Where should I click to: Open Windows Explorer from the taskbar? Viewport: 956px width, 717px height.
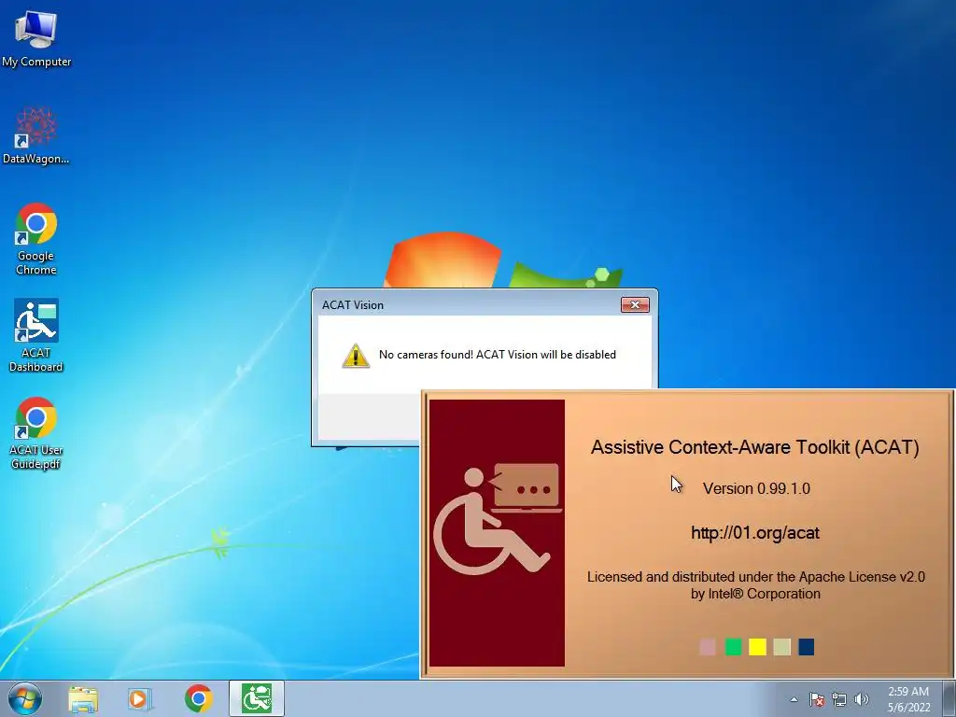point(83,699)
